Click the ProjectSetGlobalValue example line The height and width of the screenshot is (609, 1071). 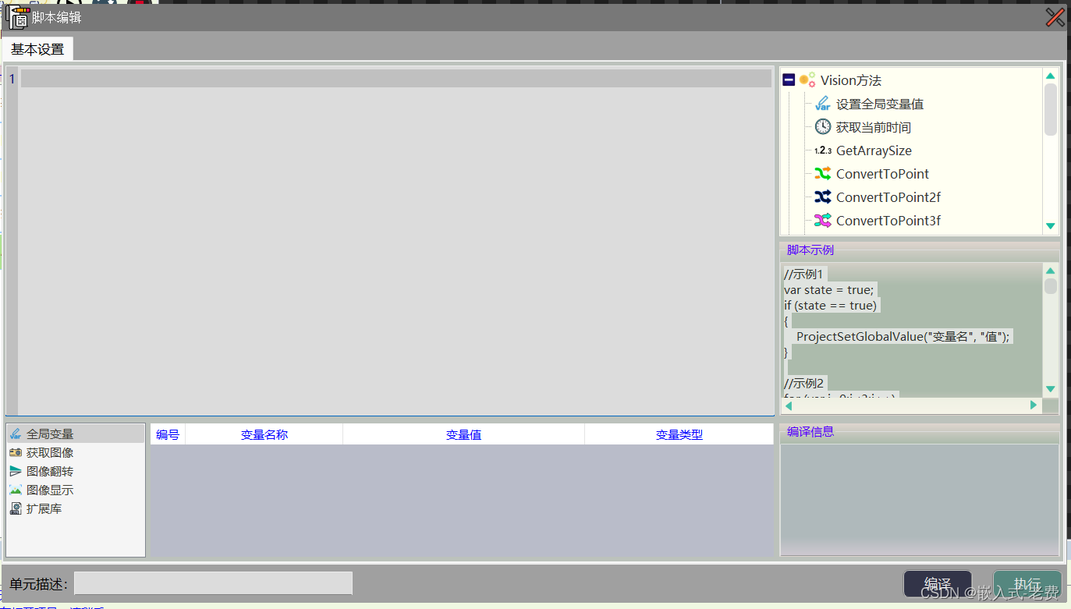[x=903, y=336]
